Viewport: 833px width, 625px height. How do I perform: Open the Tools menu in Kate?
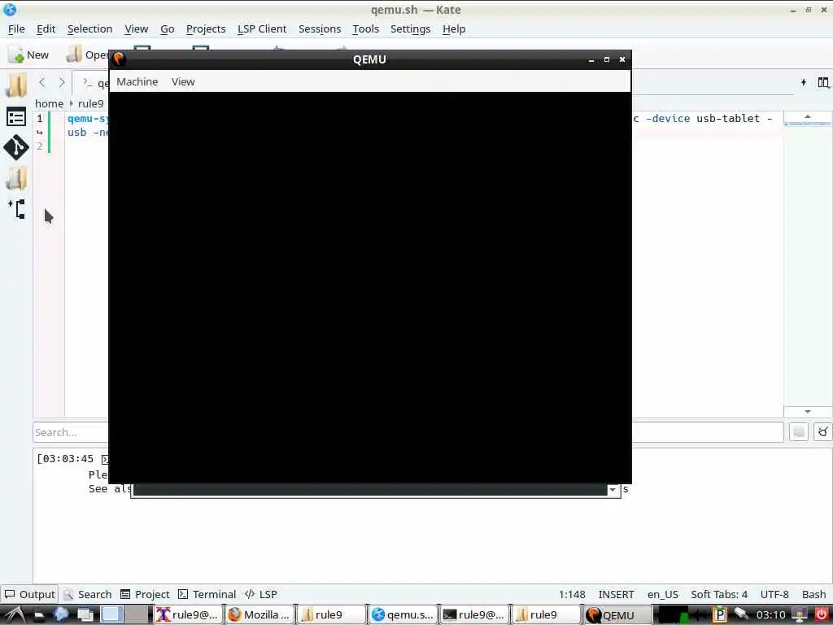coord(365,28)
